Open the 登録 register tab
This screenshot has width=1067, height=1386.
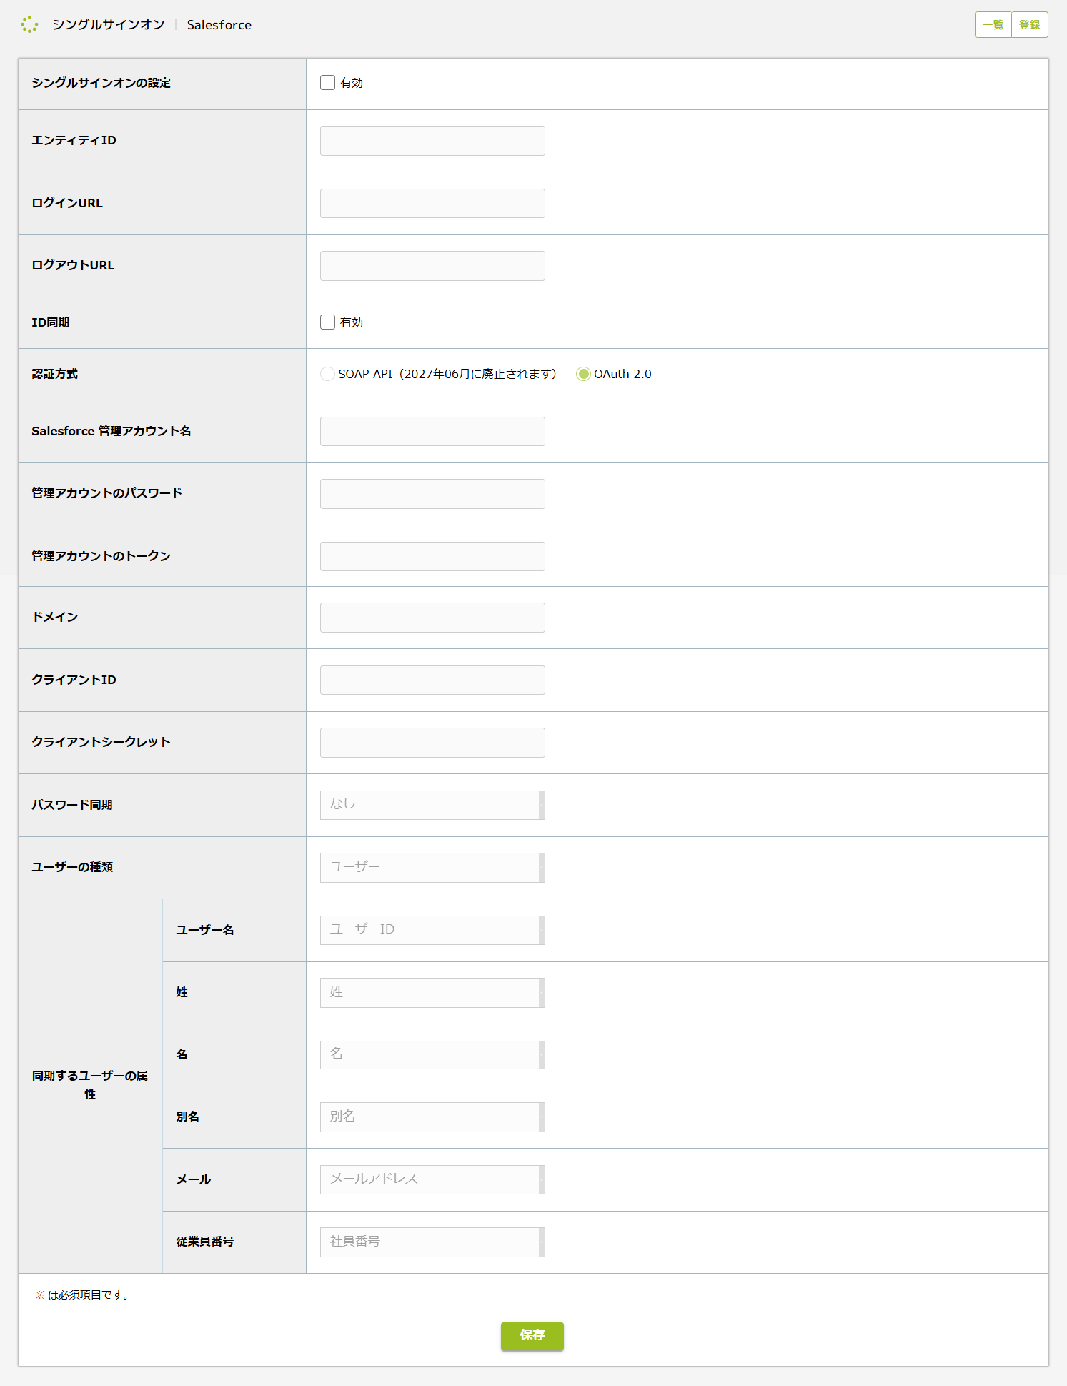coord(1030,24)
